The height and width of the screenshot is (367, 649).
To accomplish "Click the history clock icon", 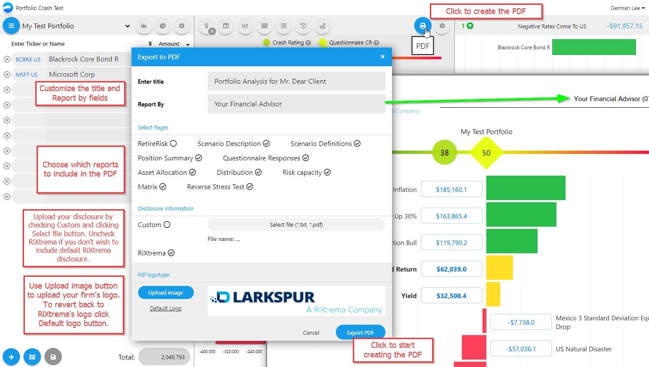I will [303, 26].
